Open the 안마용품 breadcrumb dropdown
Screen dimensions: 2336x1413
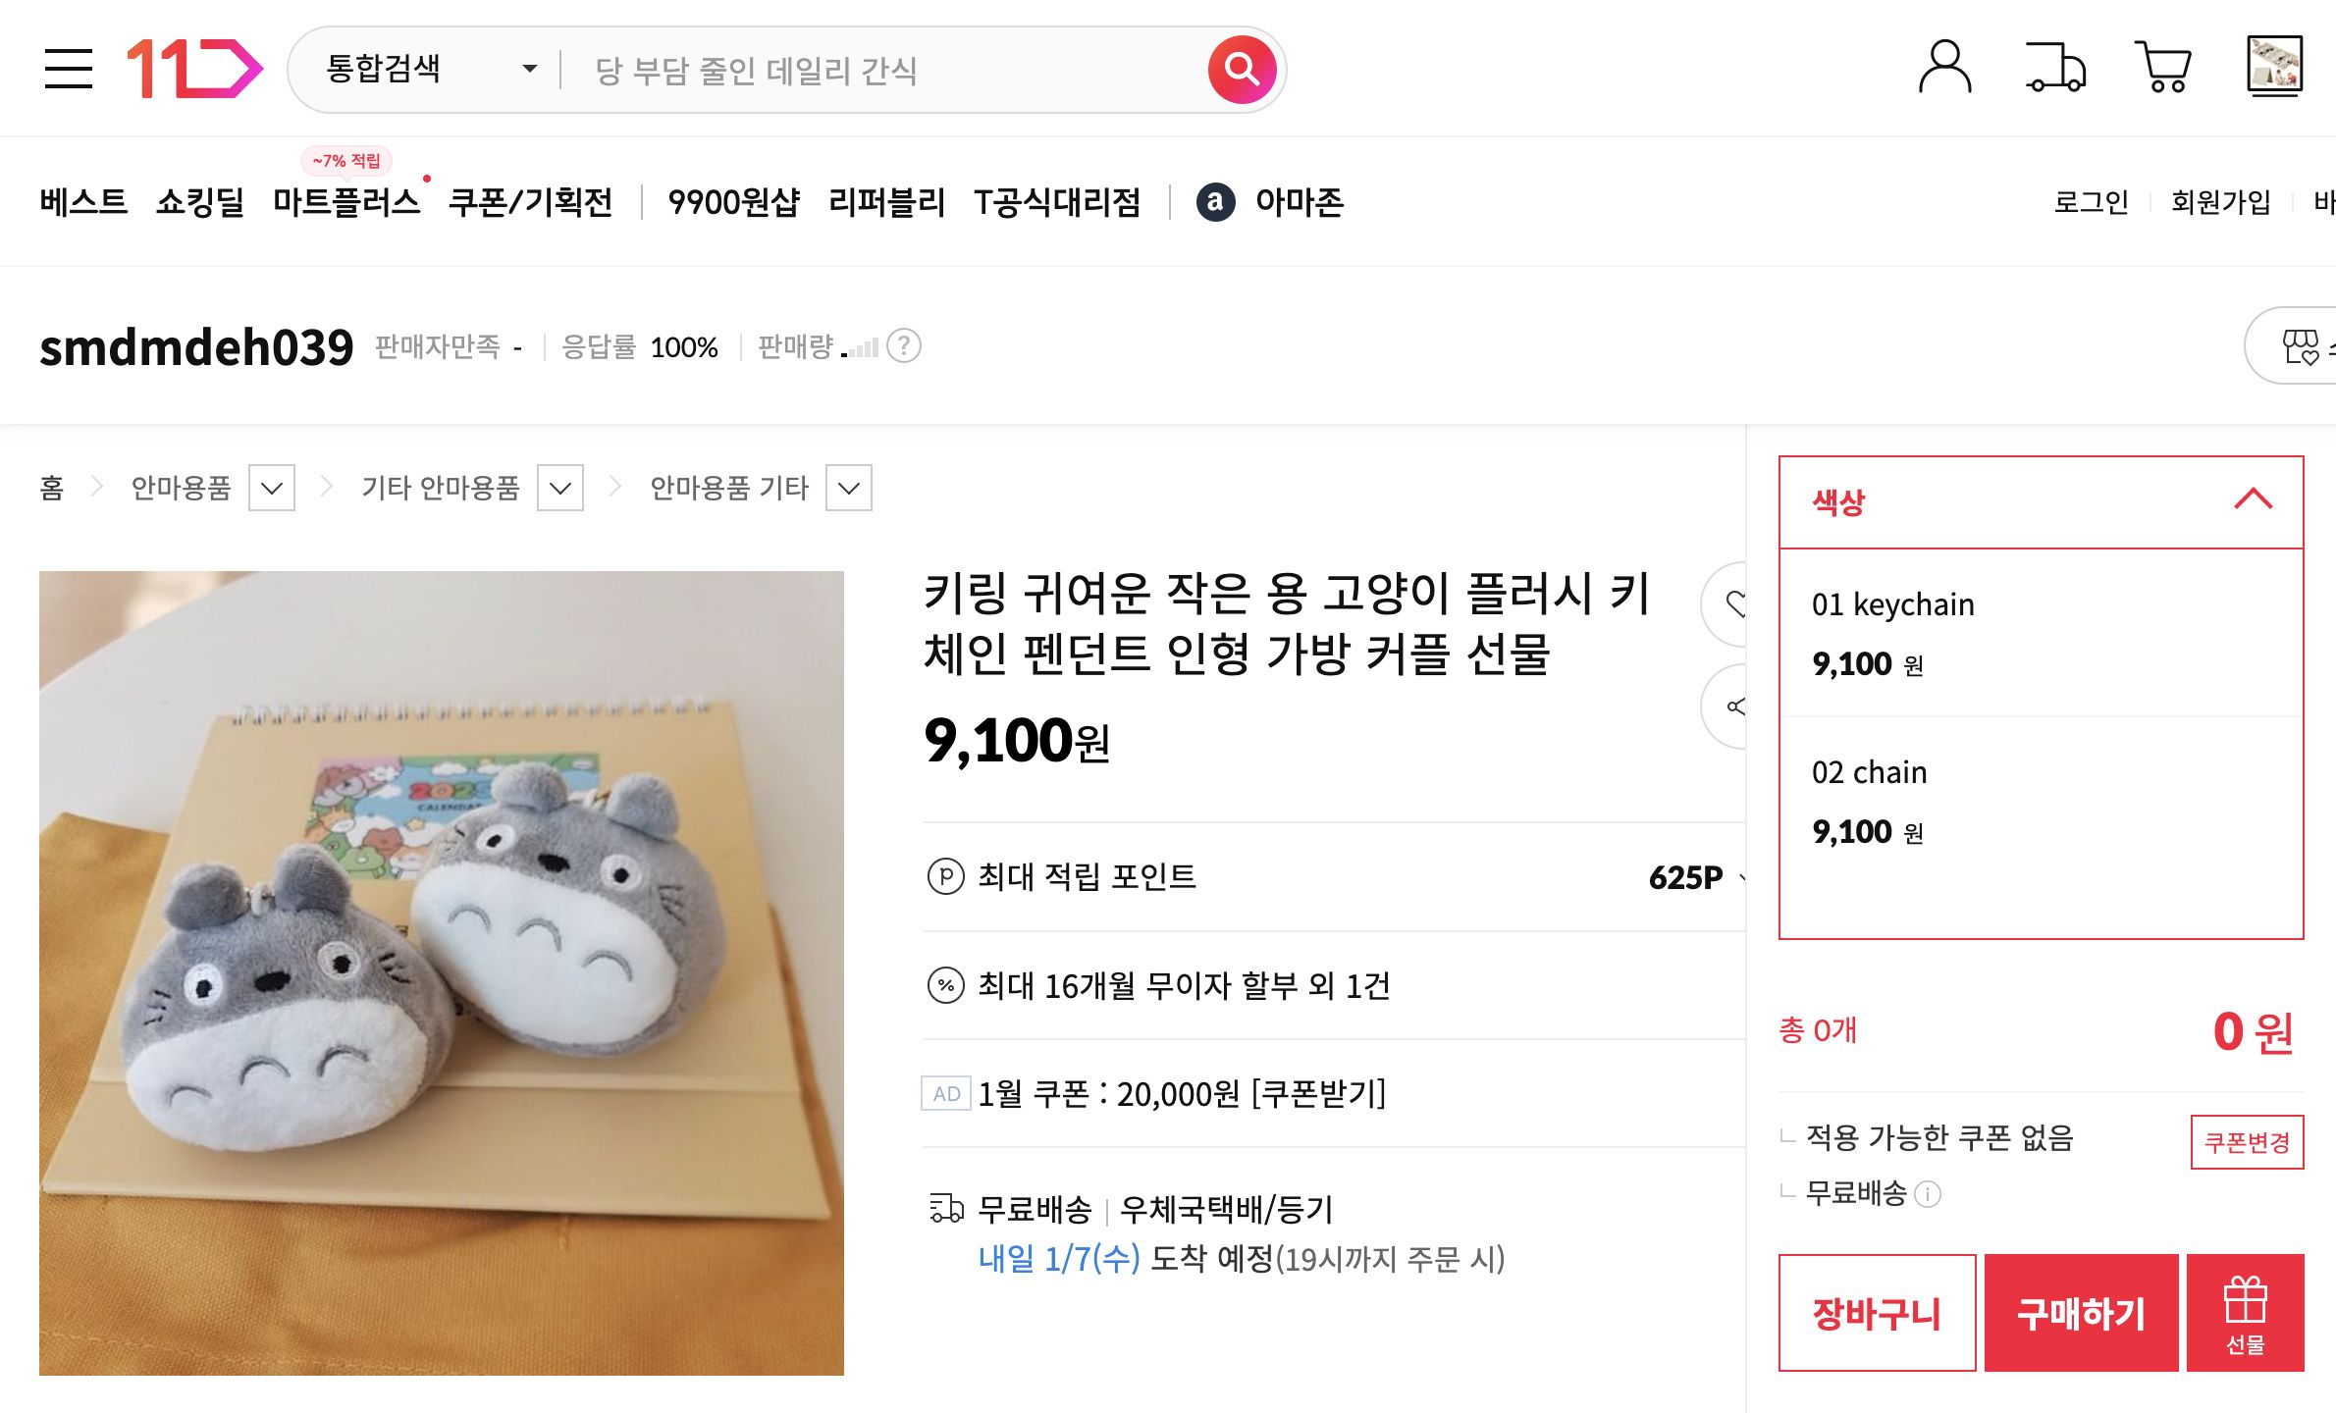click(x=273, y=487)
